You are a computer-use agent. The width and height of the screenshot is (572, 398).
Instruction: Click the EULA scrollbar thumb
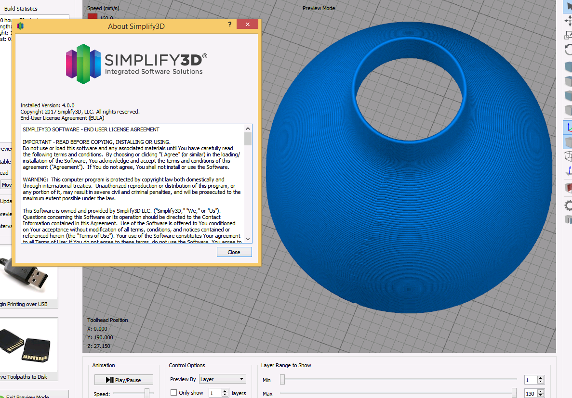(248, 139)
